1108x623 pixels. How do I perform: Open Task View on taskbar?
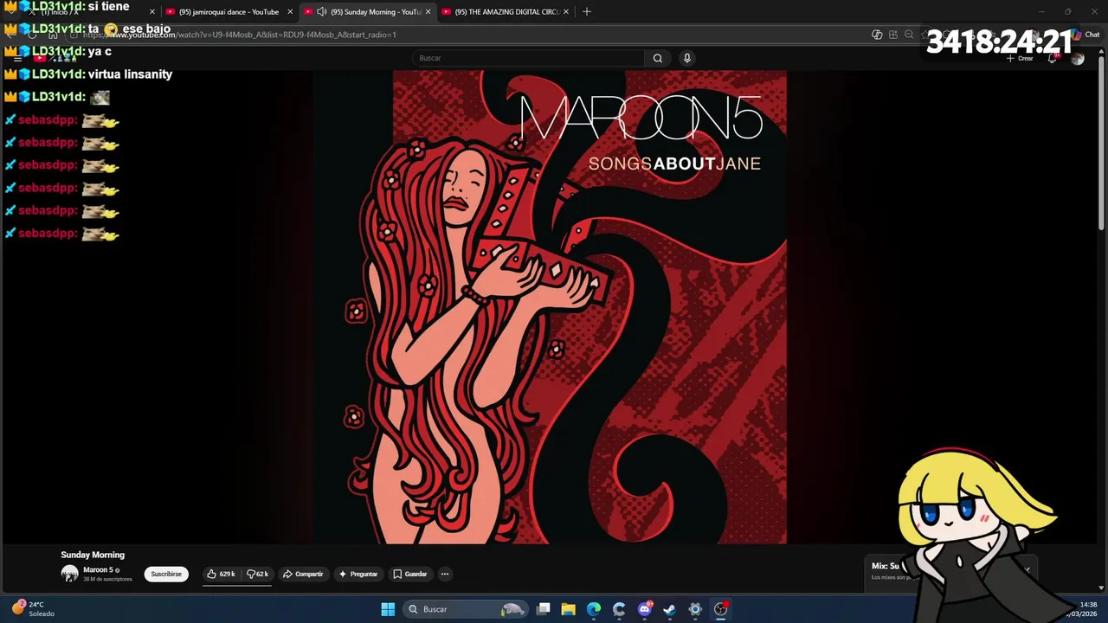pos(544,609)
